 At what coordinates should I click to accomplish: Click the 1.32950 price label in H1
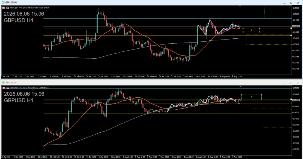tap(296, 149)
